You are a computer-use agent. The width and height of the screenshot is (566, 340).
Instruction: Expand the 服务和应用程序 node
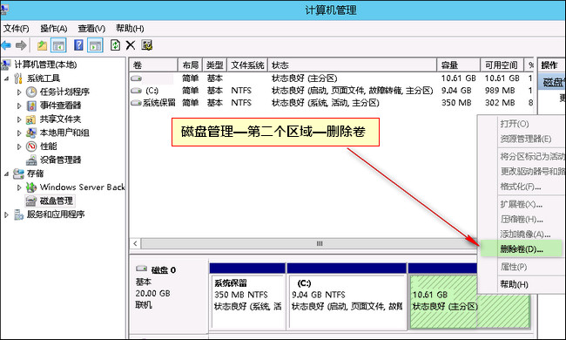pos(6,214)
